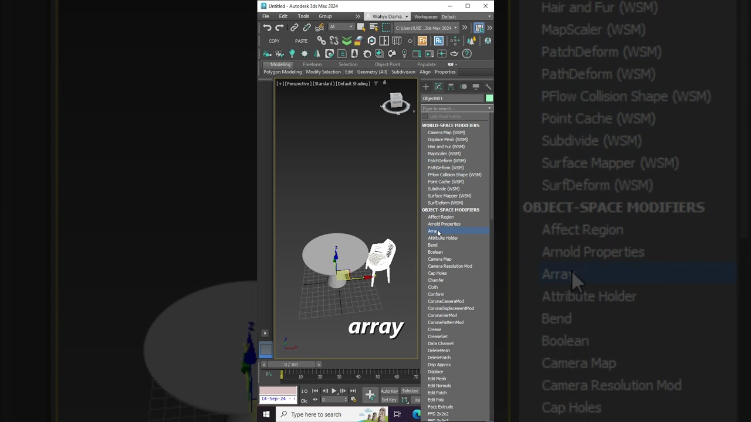The image size is (751, 422).
Task: Open the selection filter All dropdown
Action: (x=341, y=27)
